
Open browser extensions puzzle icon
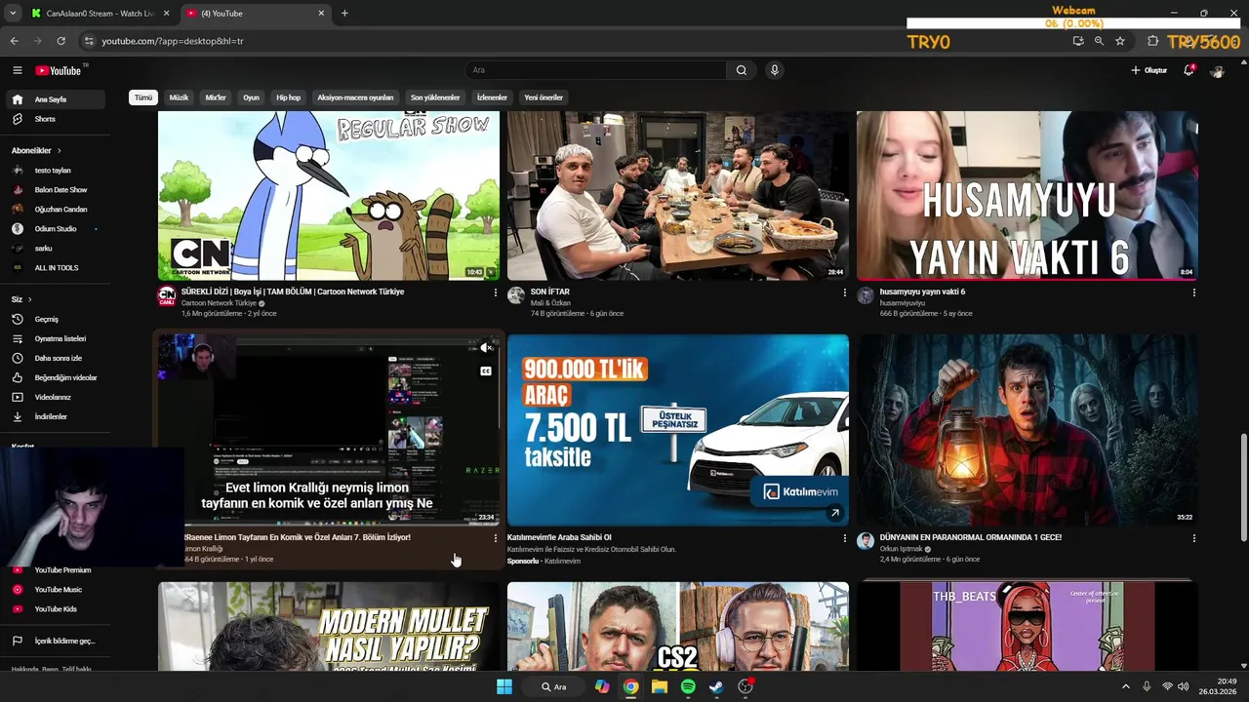[x=1152, y=41]
